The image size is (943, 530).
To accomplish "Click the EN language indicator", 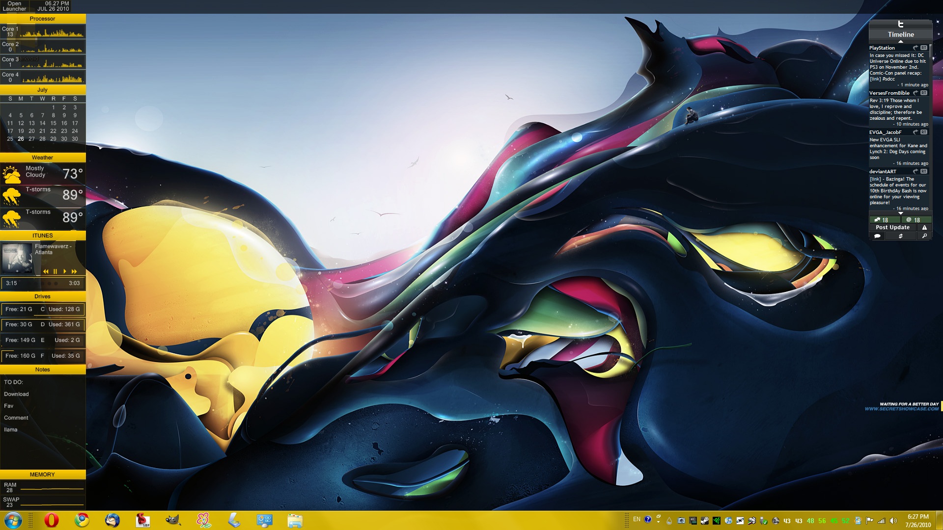I will (637, 519).
